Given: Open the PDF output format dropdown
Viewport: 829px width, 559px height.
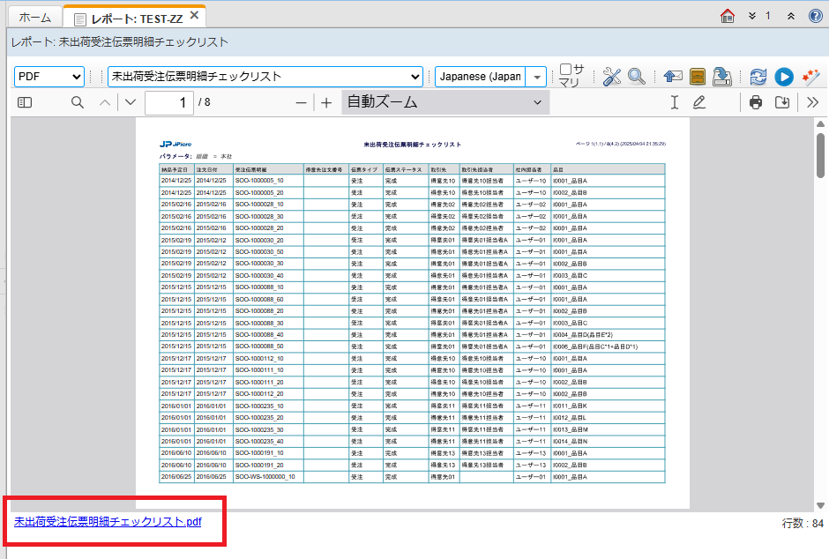Looking at the screenshot, I should point(49,77).
